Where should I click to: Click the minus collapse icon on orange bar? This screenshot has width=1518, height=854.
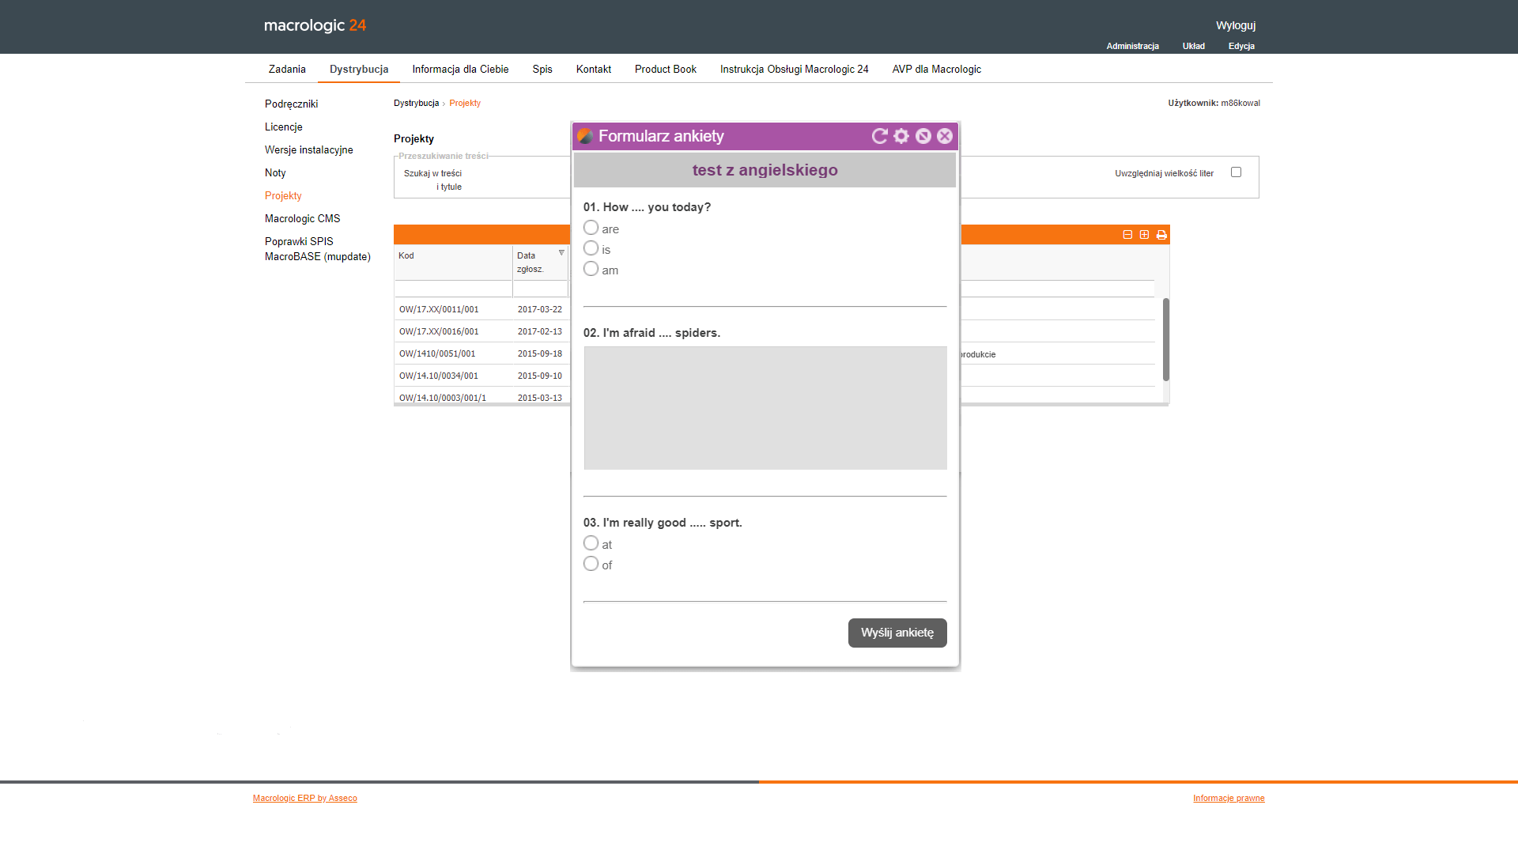tap(1127, 235)
